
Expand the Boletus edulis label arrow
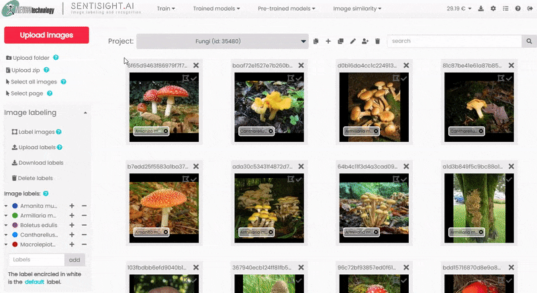(x=7, y=224)
